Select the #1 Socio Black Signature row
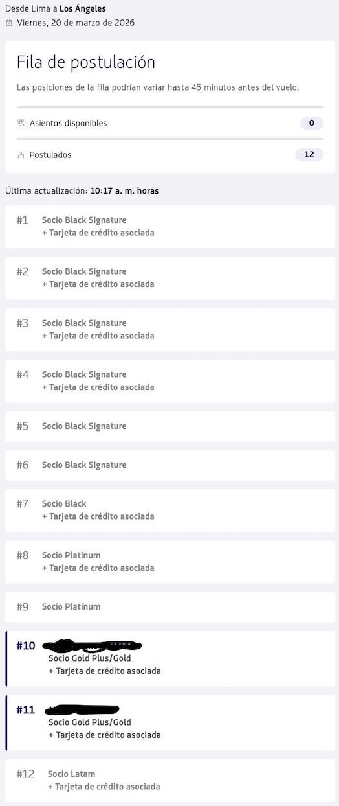This screenshot has height=806, width=339. 170,227
